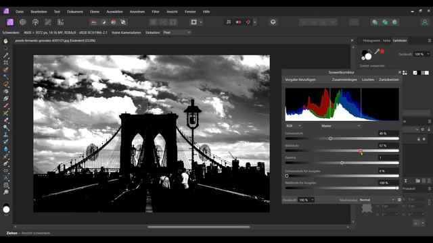This screenshot has height=243, width=433.
Task: Switch to the Export Persona
Action: point(60,22)
